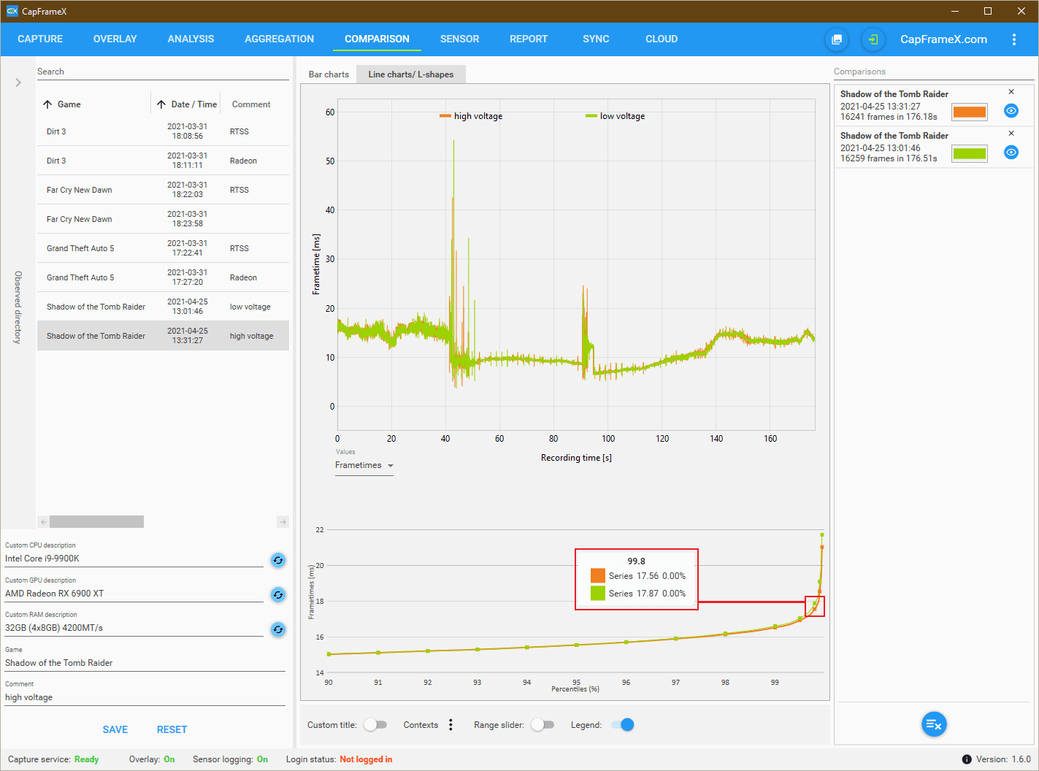This screenshot has height=771, width=1039.
Task: Sort the records by the Date / Time column
Action: click(187, 104)
